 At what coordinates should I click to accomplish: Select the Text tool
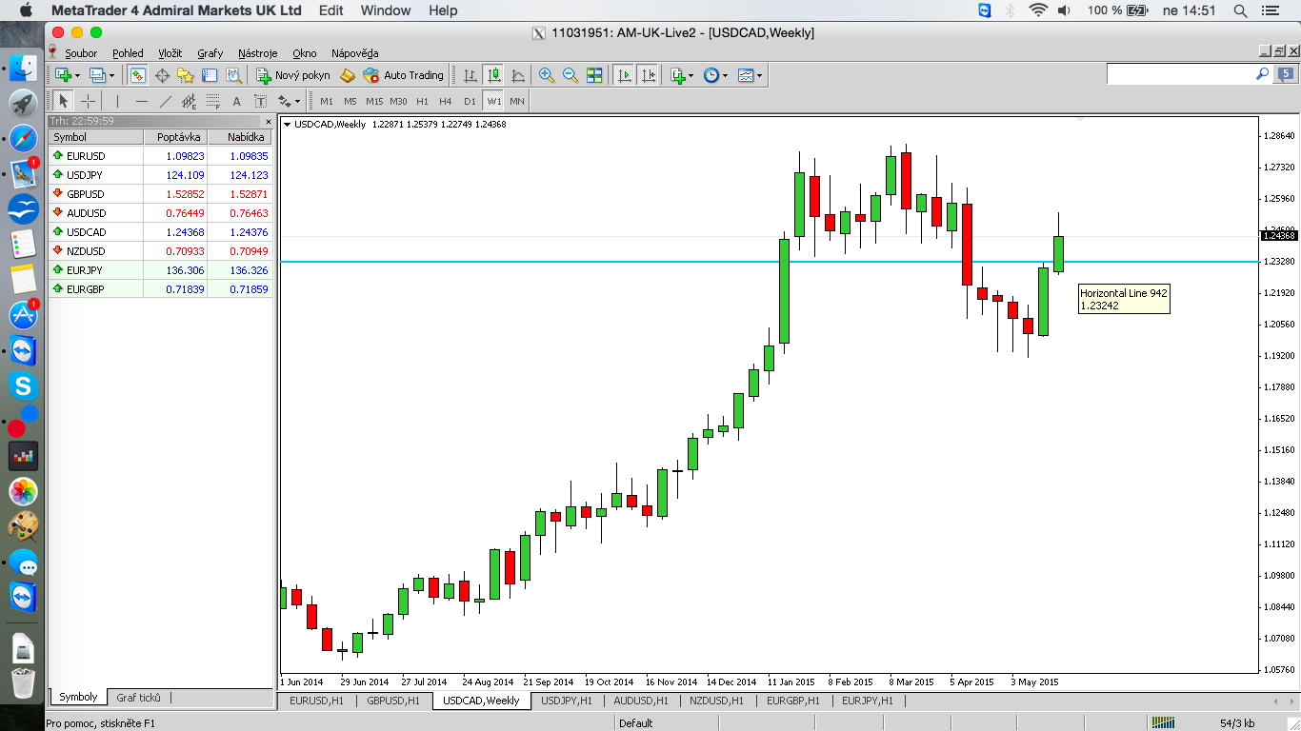pyautogui.click(x=236, y=101)
